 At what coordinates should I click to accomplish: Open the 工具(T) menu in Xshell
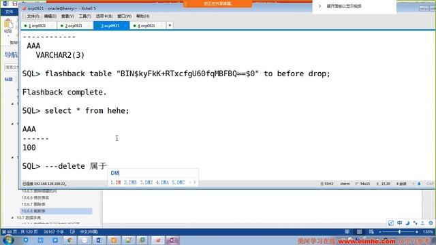tap(84, 16)
